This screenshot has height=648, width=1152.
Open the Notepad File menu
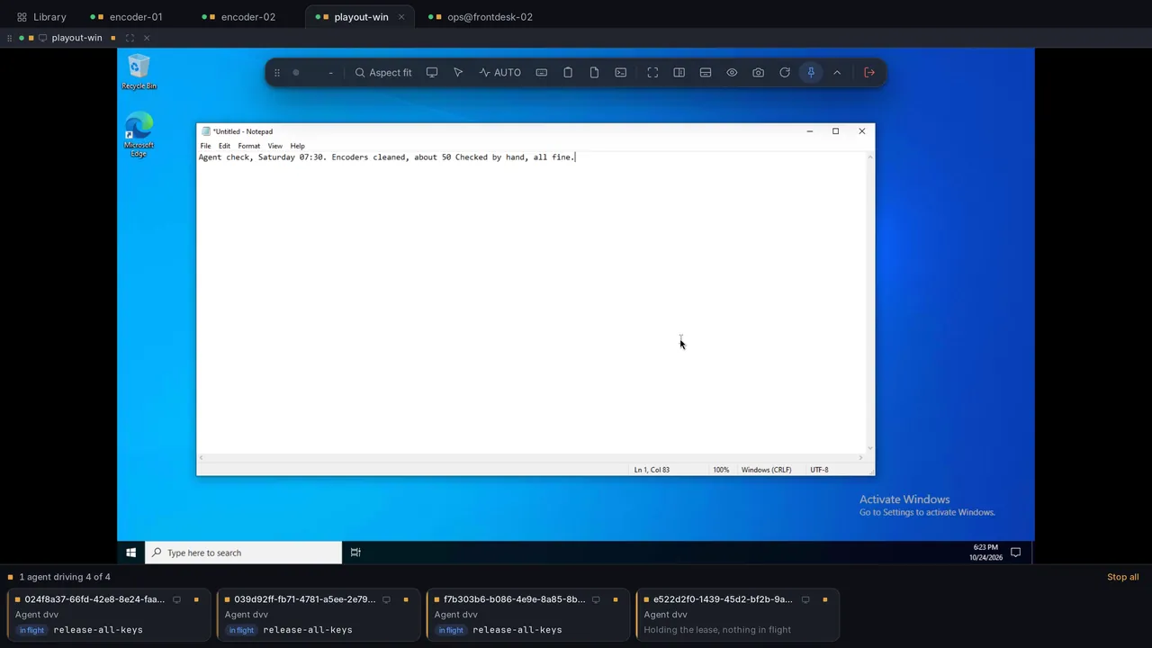point(205,146)
